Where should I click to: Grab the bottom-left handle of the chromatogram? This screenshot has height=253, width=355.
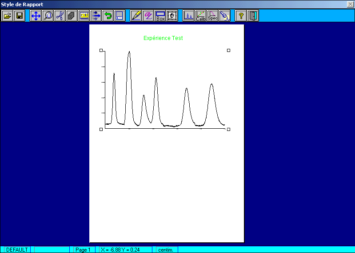(101, 129)
